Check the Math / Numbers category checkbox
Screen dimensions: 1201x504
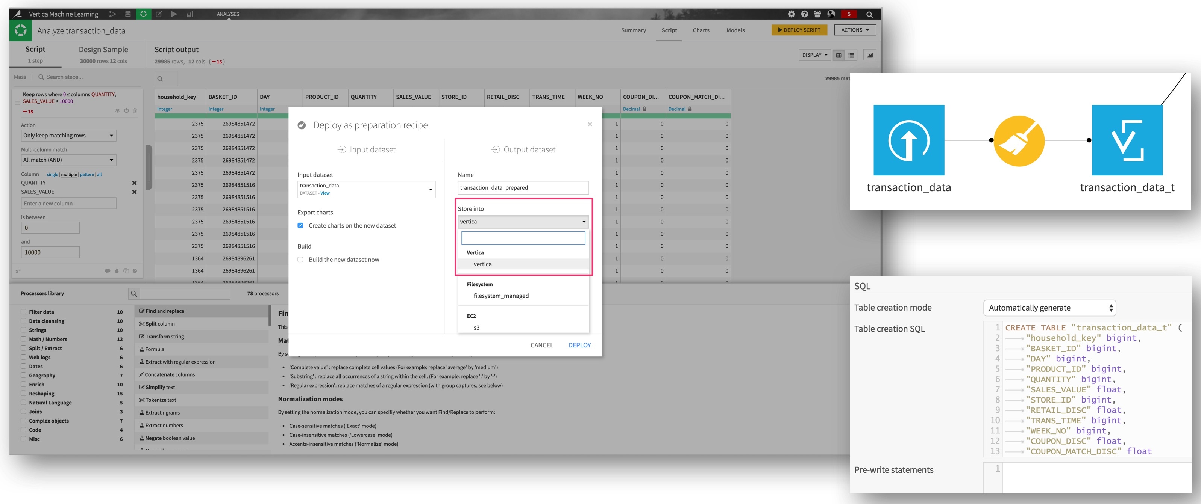tap(23, 339)
